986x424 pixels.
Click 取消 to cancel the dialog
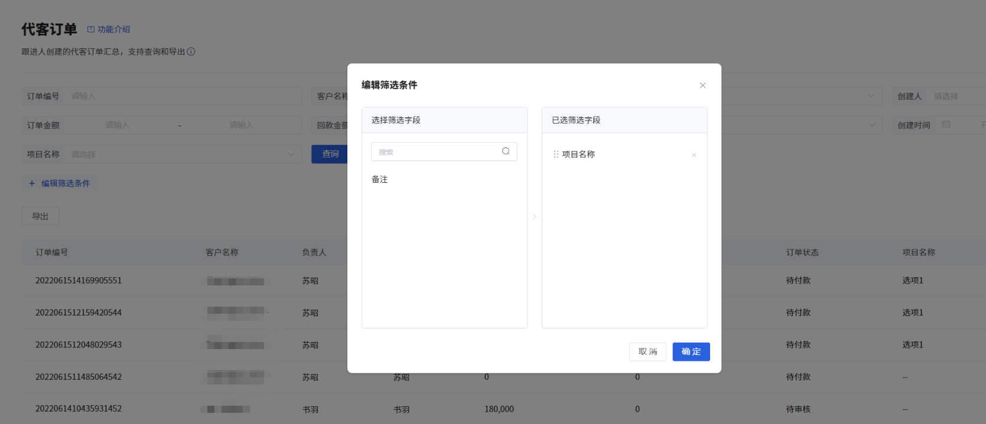[x=647, y=351]
